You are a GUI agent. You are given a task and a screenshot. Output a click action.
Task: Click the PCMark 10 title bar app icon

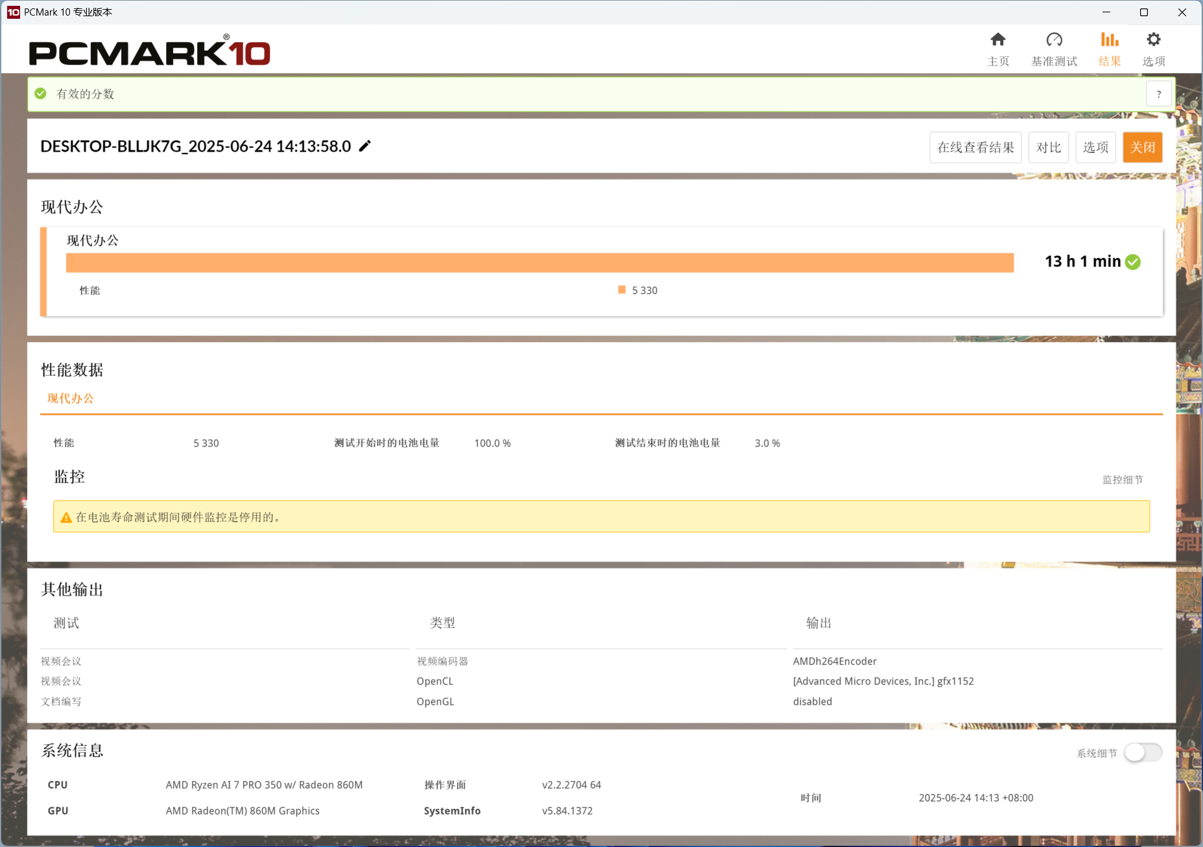tap(13, 12)
